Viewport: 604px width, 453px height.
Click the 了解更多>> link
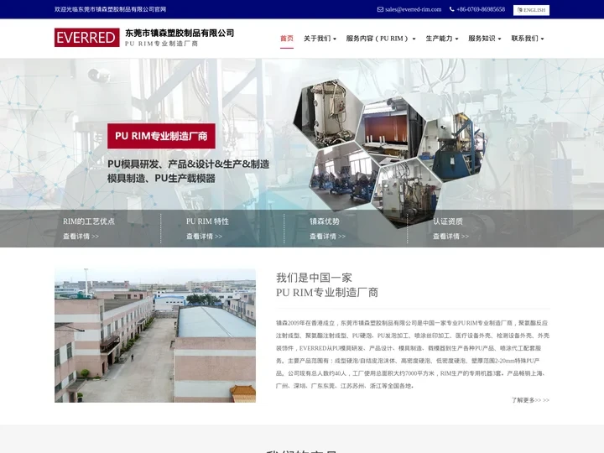point(530,400)
